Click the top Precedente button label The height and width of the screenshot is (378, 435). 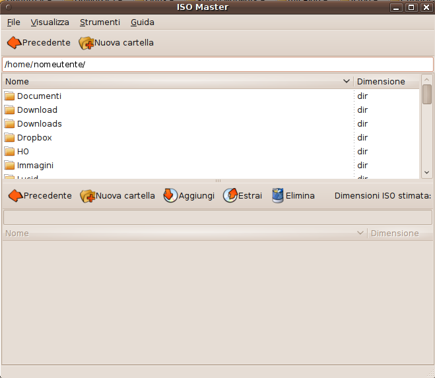pyautogui.click(x=46, y=43)
